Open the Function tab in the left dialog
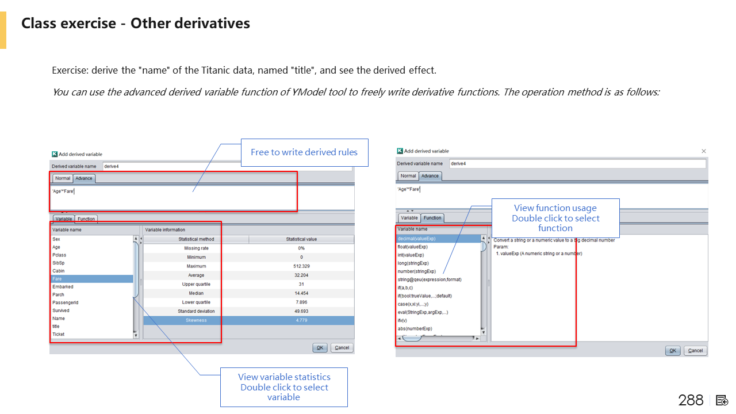 pos(86,219)
